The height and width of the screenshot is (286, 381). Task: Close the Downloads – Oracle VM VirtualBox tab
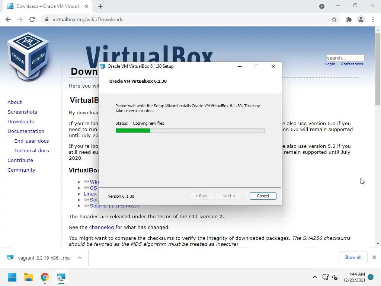(86, 6)
